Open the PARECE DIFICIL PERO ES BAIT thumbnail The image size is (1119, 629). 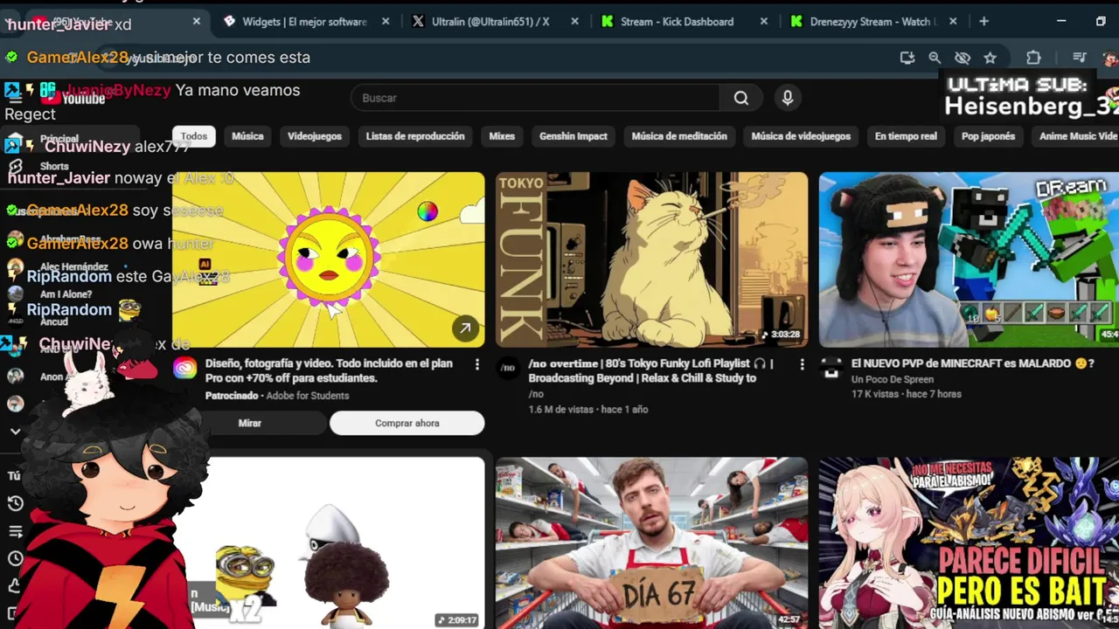point(969,543)
